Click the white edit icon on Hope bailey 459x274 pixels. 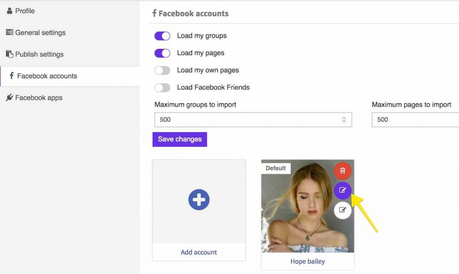coord(342,210)
